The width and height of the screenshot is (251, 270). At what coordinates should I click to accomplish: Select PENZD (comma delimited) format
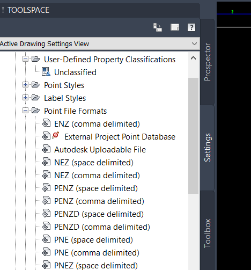[x=102, y=227]
